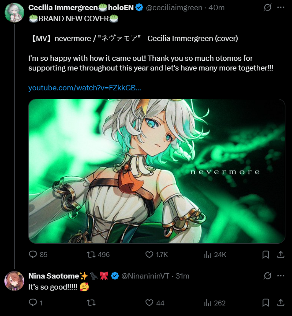Open Grok icon on Cecilia's tweet

pyautogui.click(x=267, y=7)
